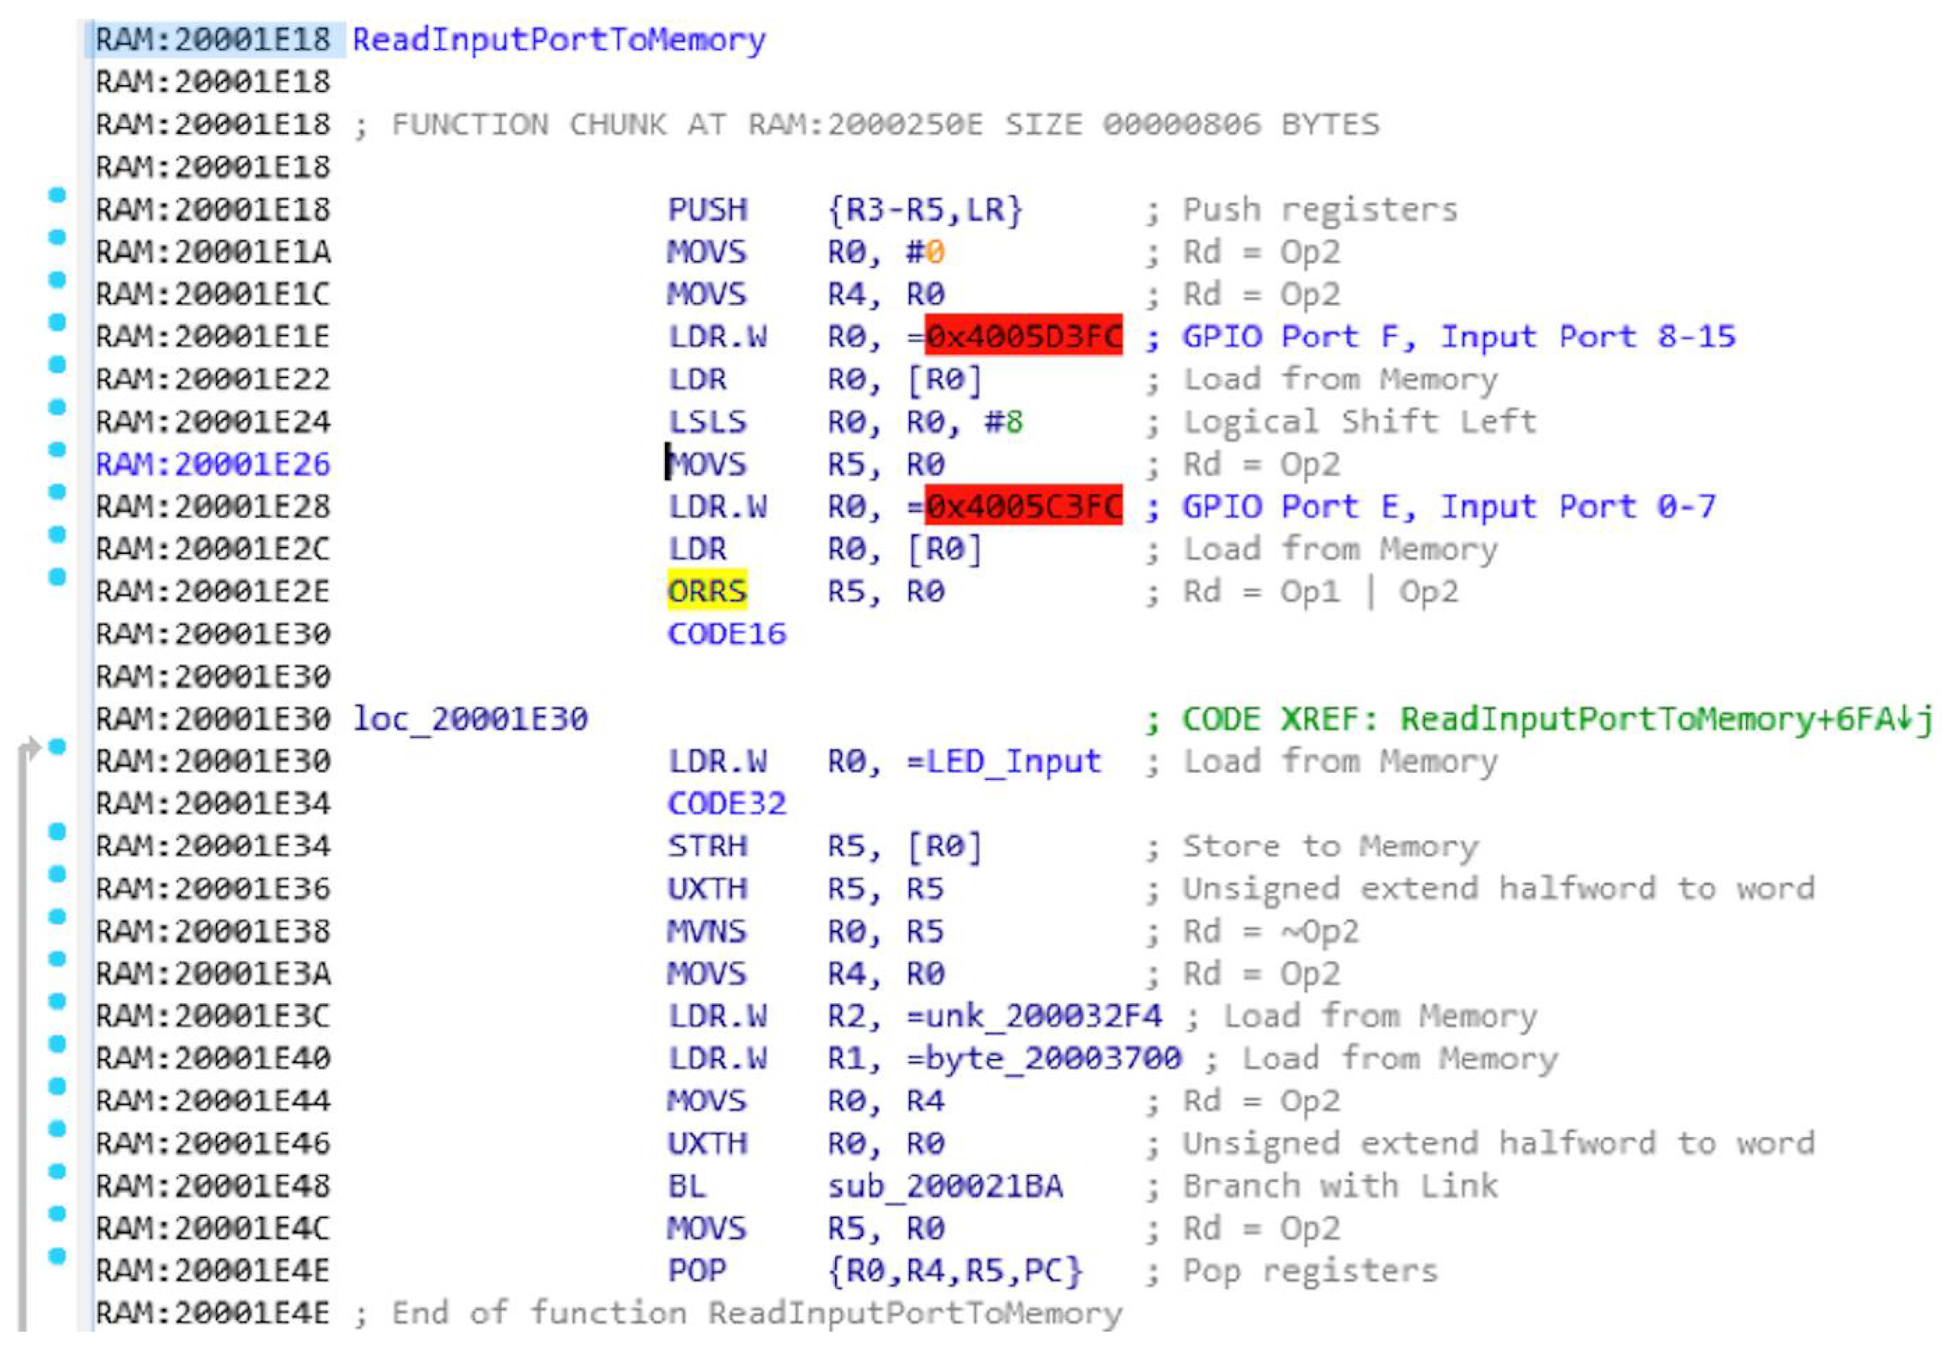Open the unk_200032F4 data reference
The width and height of the screenshot is (1942, 1349).
pos(1044,1016)
